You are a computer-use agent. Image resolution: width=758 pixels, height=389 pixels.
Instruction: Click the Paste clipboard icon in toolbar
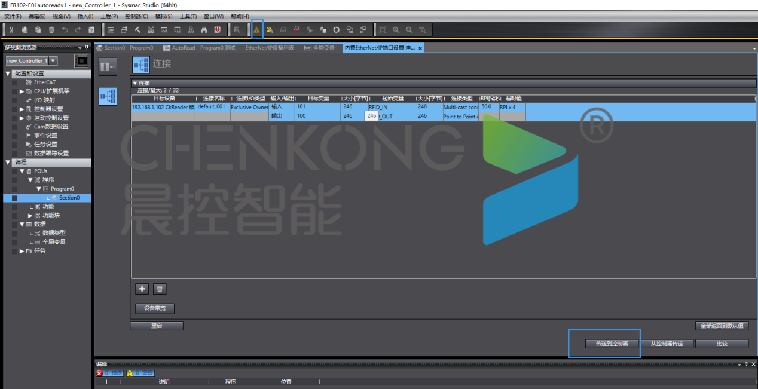coord(38,29)
